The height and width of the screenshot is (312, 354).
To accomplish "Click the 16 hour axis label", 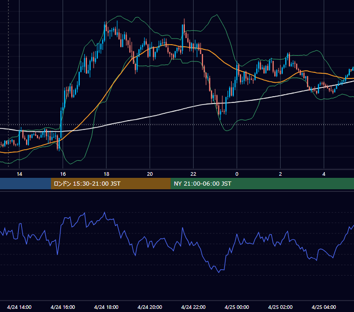I will point(63,174).
